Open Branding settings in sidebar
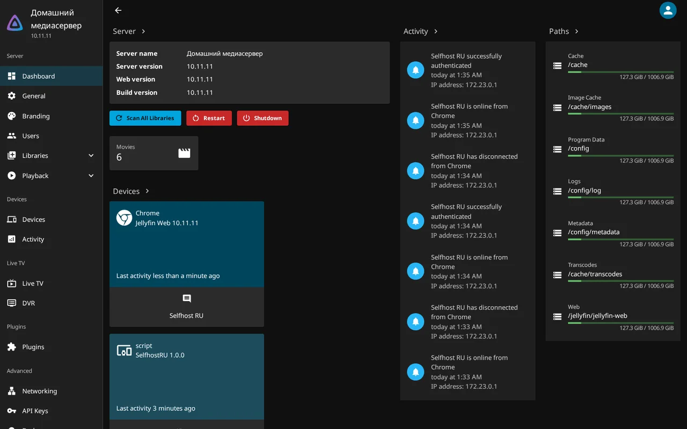Viewport: 687px width, 429px height. tap(52, 116)
